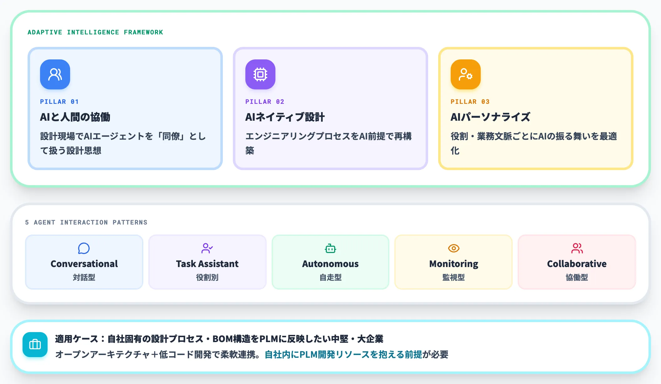Click the 5 AGENT INTERACTION PATTERNS heading

tap(86, 222)
